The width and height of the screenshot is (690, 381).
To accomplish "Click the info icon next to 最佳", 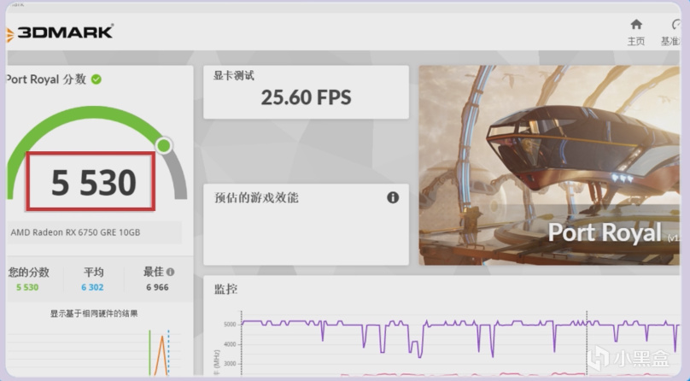I will pos(170,272).
